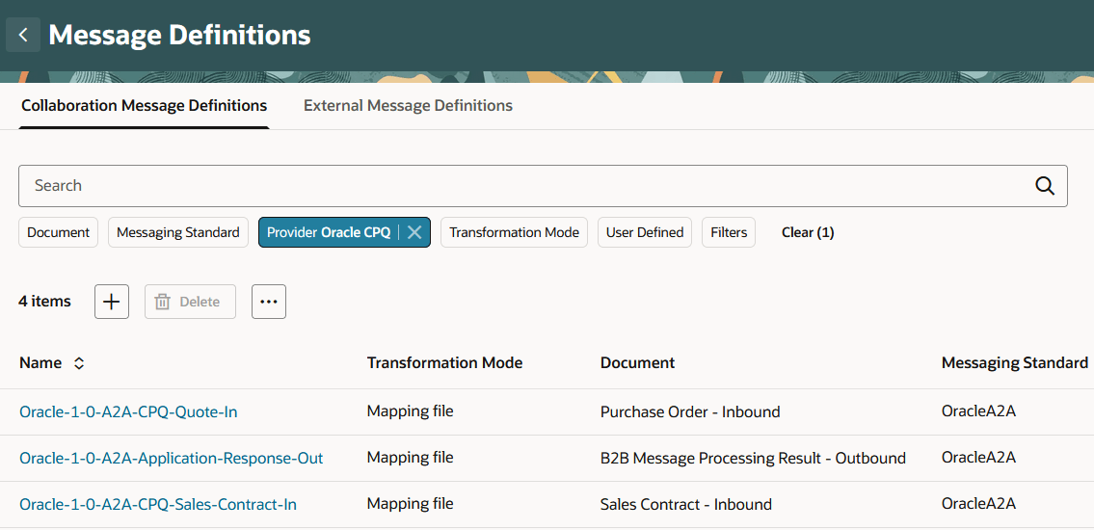Open the Messaging Standard filter chip
This screenshot has height=530, width=1094.
pyautogui.click(x=178, y=232)
